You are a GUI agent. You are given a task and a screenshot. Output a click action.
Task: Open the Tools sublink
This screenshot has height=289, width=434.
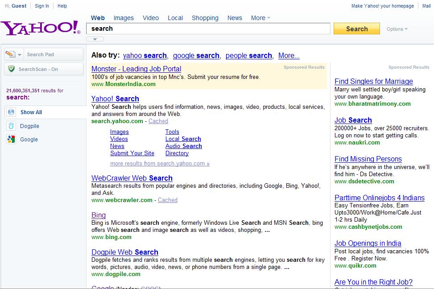[172, 132]
